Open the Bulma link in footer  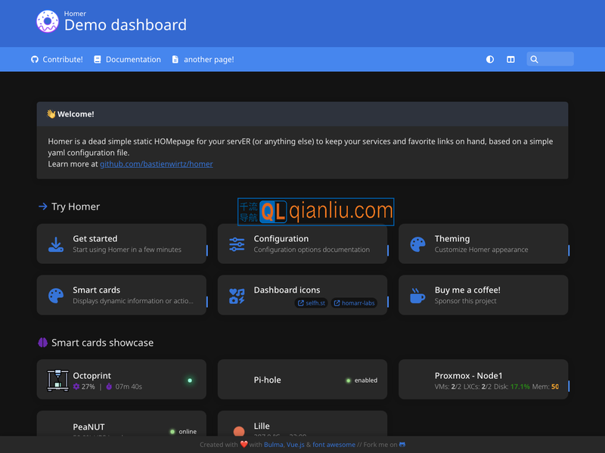(274, 445)
